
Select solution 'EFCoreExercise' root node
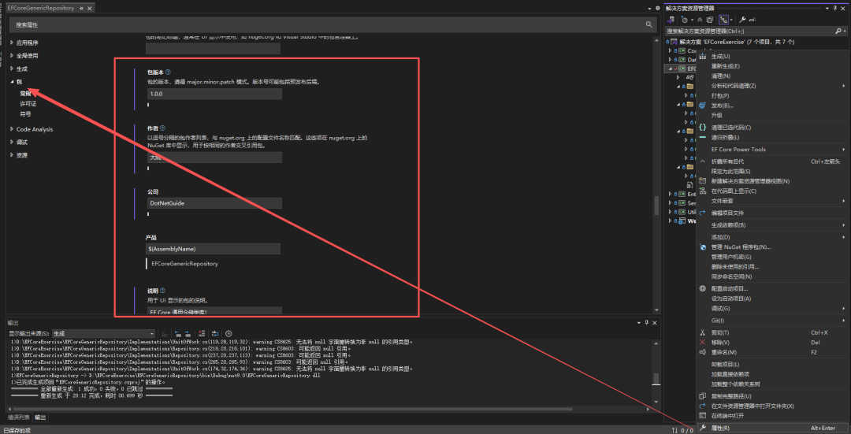(x=737, y=41)
